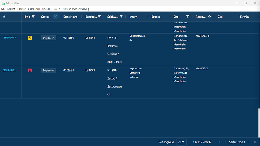The width and height of the screenshot is (260, 146).
Task: Maximize the Alle Einsätze window
Action: point(246,3)
